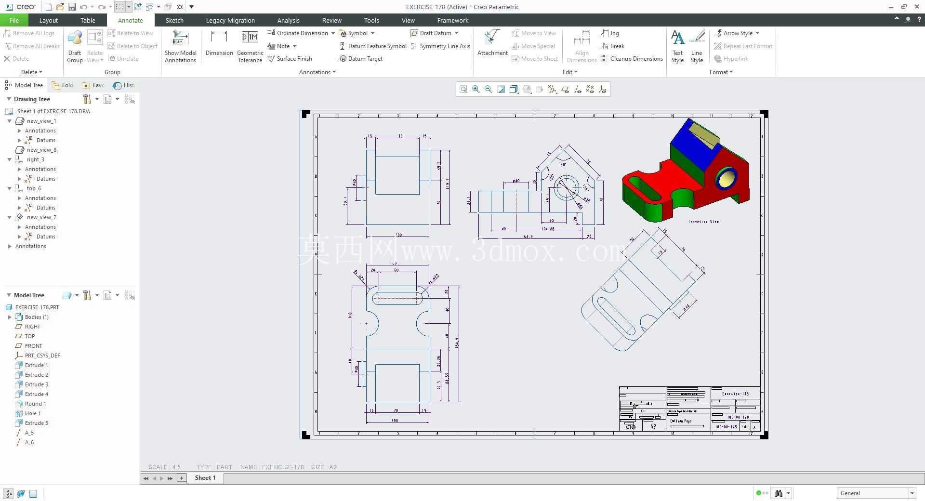This screenshot has width=925, height=501.
Task: Open datum display filters icon
Action: [552, 89]
